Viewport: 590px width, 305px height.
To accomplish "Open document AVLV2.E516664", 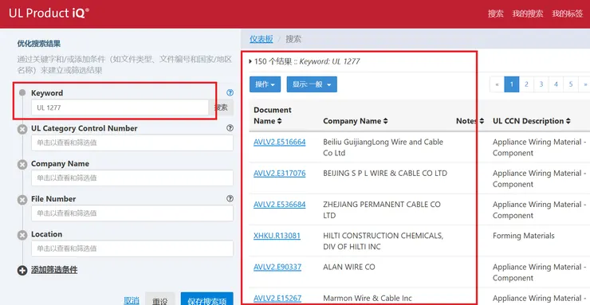I will 280,142.
